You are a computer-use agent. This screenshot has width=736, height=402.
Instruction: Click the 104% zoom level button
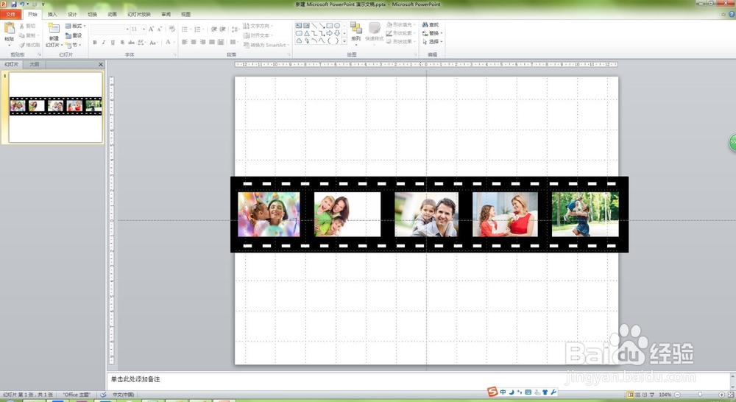point(665,395)
